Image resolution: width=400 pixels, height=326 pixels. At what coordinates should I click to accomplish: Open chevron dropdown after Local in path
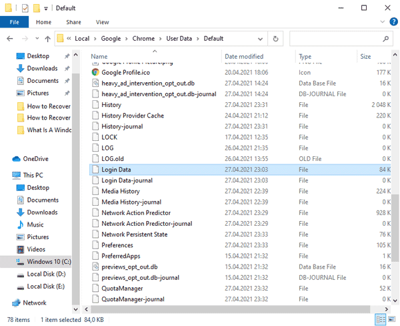coord(95,39)
